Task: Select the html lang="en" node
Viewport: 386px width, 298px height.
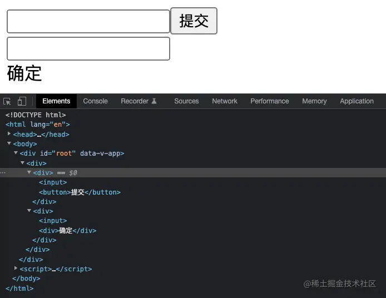Action: click(38, 125)
